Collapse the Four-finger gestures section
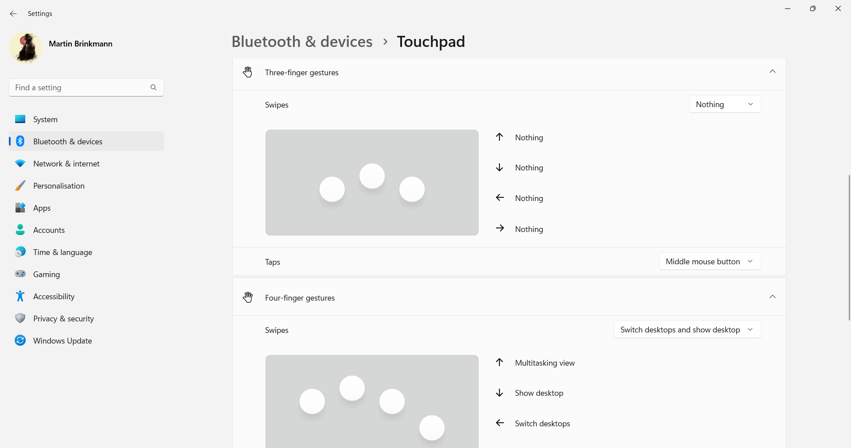This screenshot has width=851, height=448. [x=773, y=297]
